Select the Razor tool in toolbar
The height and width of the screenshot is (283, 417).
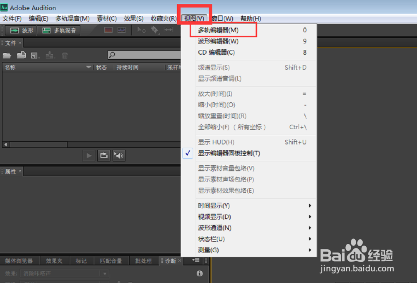pos(155,30)
